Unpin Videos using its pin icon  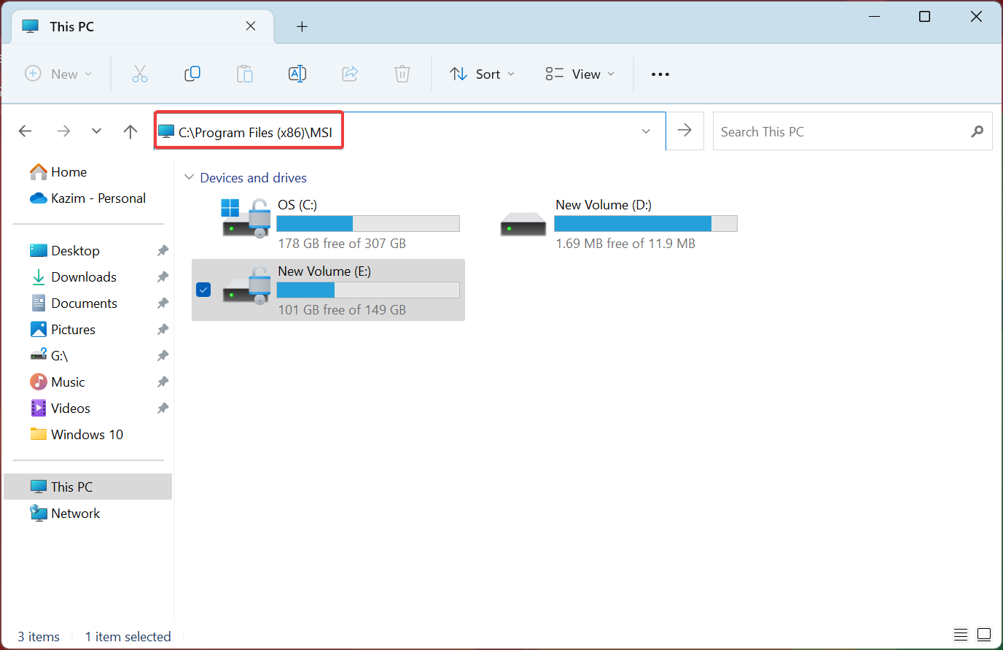click(163, 409)
